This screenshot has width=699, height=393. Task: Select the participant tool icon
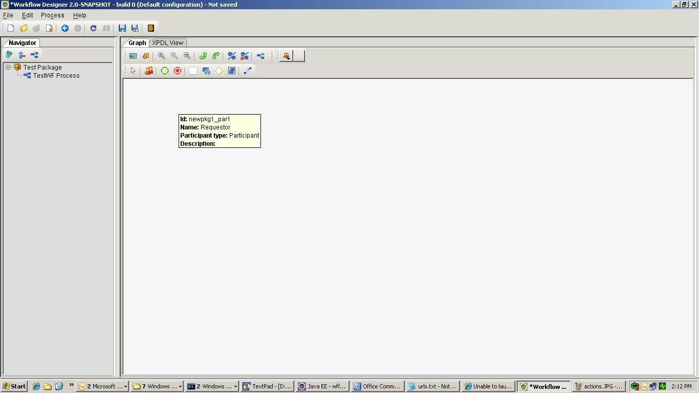(149, 71)
